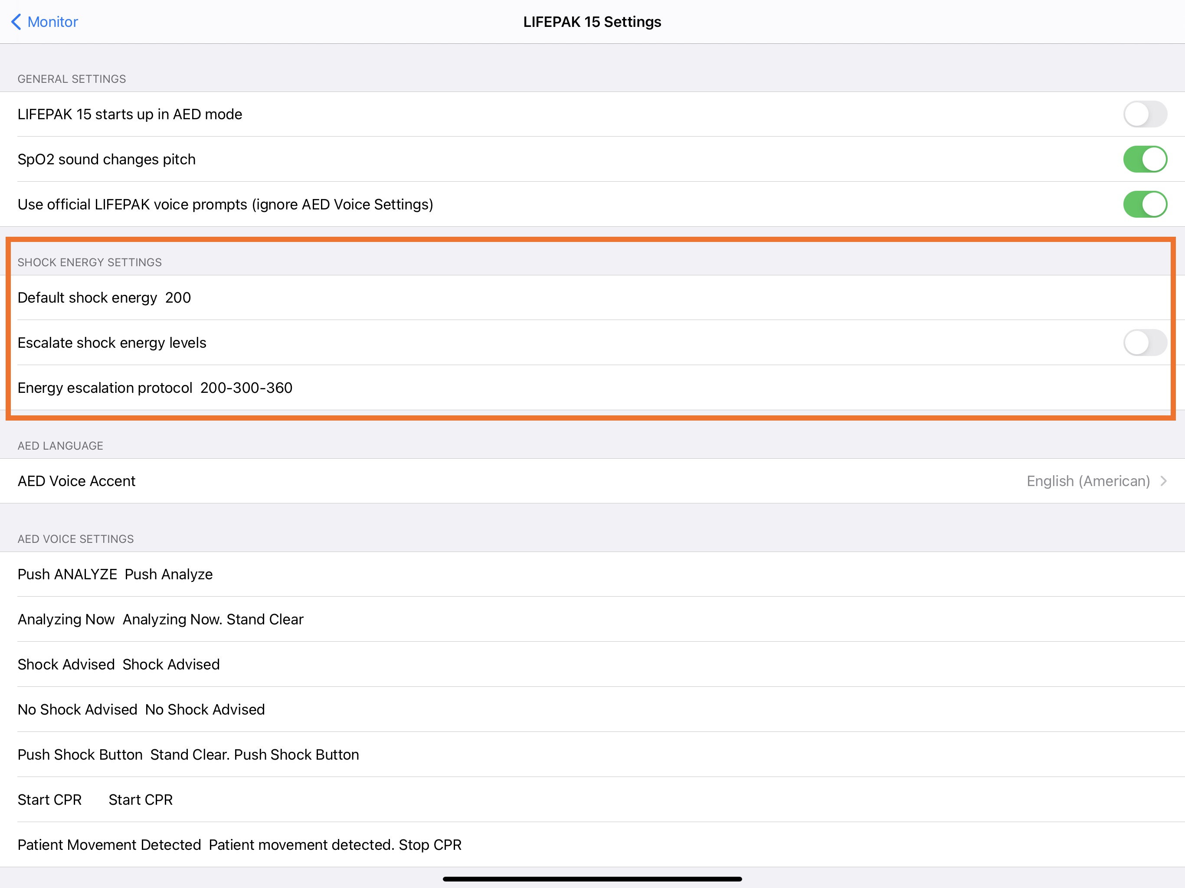The width and height of the screenshot is (1185, 888).
Task: Tap the home indicator bar
Action: click(592, 879)
